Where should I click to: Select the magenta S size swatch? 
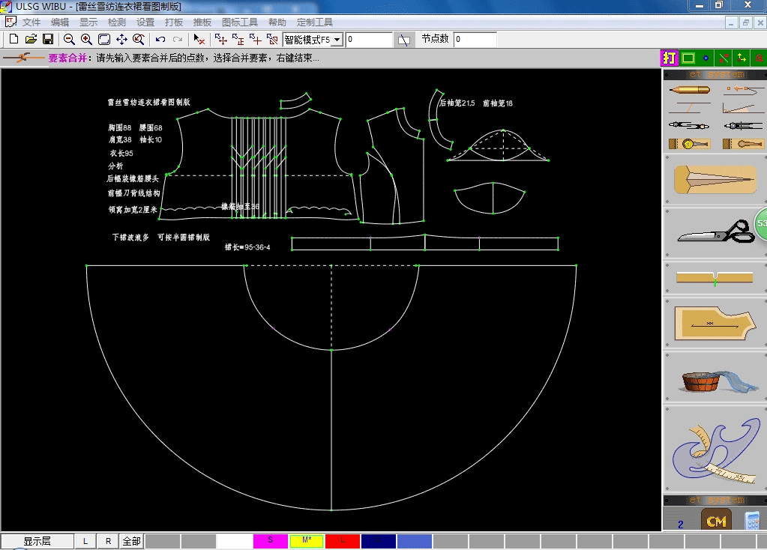pyautogui.click(x=270, y=541)
